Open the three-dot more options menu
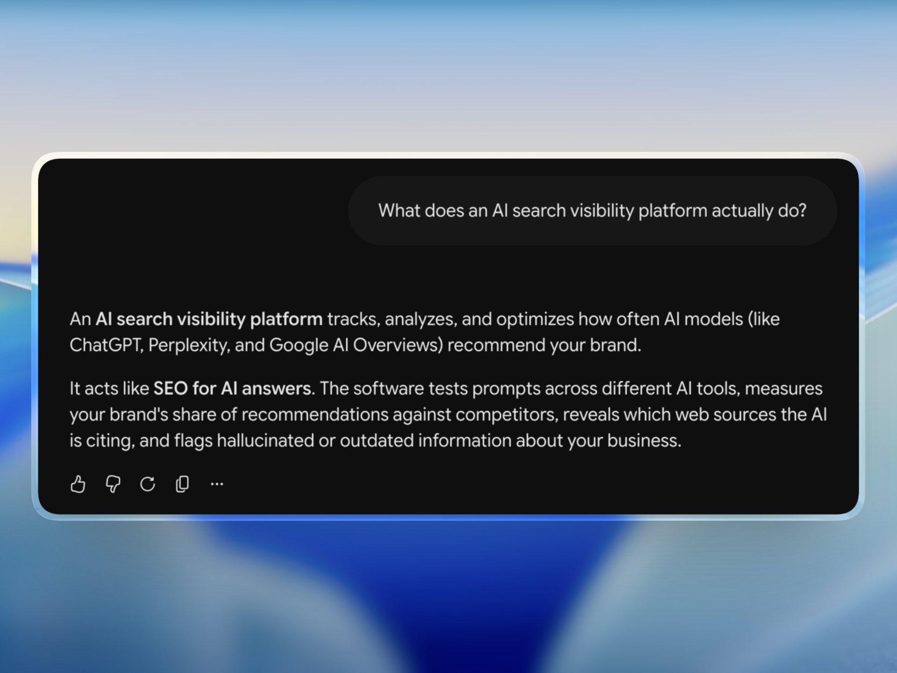Viewport: 897px width, 673px height. (217, 484)
